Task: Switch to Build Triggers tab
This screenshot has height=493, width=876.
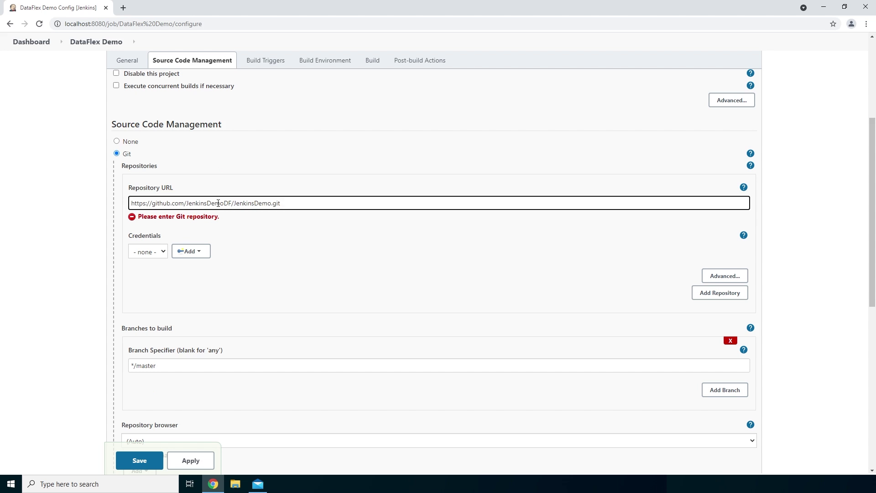Action: pos(265,60)
